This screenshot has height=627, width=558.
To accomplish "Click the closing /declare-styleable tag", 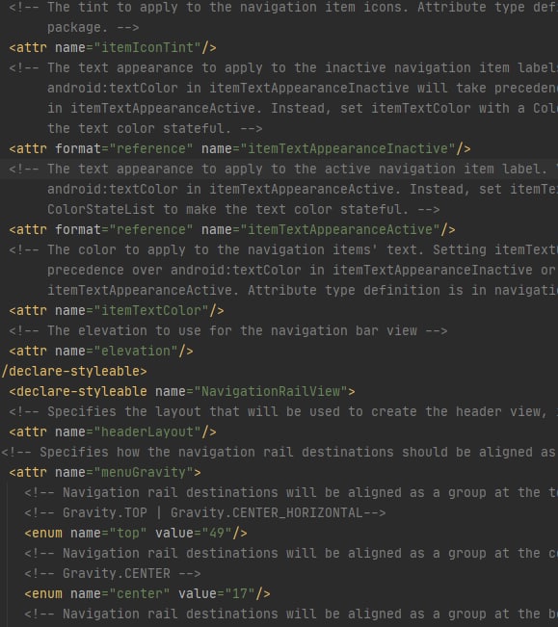I will coord(74,371).
